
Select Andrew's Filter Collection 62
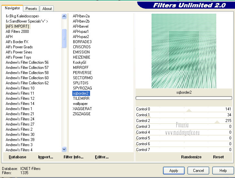27,83
